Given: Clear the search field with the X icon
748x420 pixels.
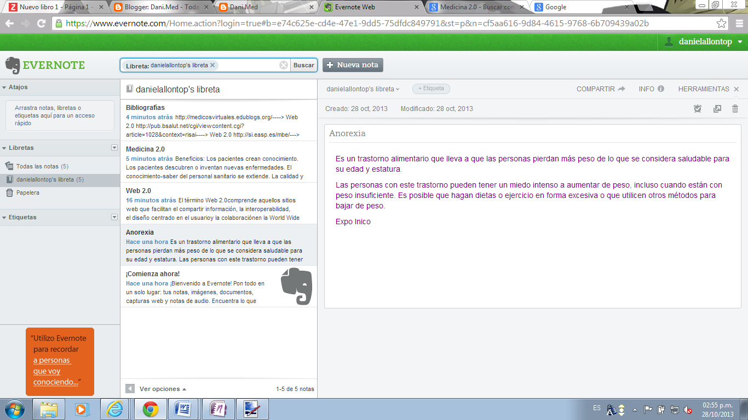Looking at the screenshot, I should click(284, 65).
